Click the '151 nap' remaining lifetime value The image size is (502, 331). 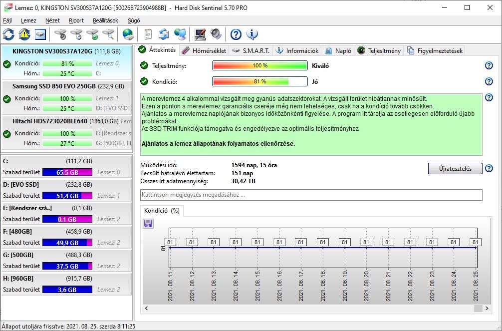[x=242, y=173]
